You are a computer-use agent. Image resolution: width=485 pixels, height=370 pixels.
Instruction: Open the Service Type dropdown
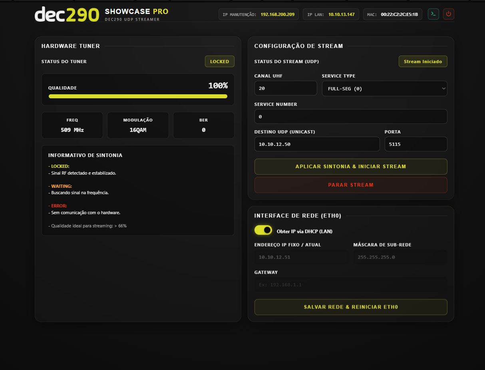pos(384,89)
